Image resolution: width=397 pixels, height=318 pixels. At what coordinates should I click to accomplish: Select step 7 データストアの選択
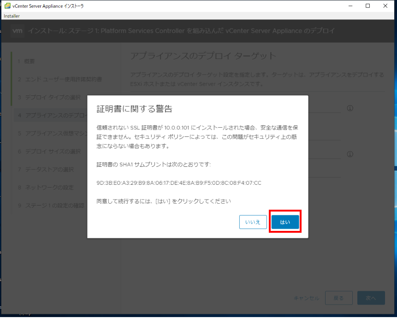tap(46, 169)
